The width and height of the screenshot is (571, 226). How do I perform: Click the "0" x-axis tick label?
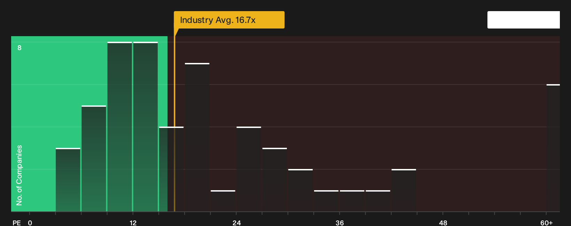(x=30, y=223)
